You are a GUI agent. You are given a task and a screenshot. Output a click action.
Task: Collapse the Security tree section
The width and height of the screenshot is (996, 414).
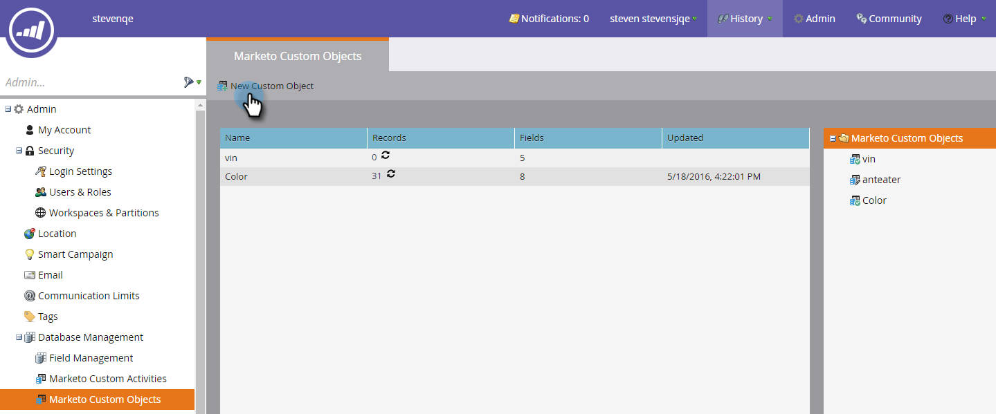point(19,150)
